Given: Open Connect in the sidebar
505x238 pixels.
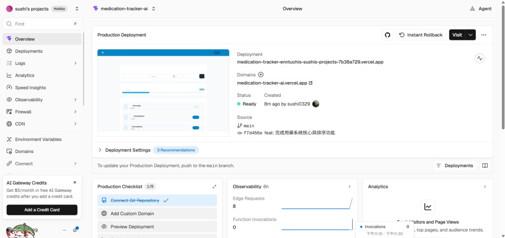Looking at the screenshot, I should point(42,163).
